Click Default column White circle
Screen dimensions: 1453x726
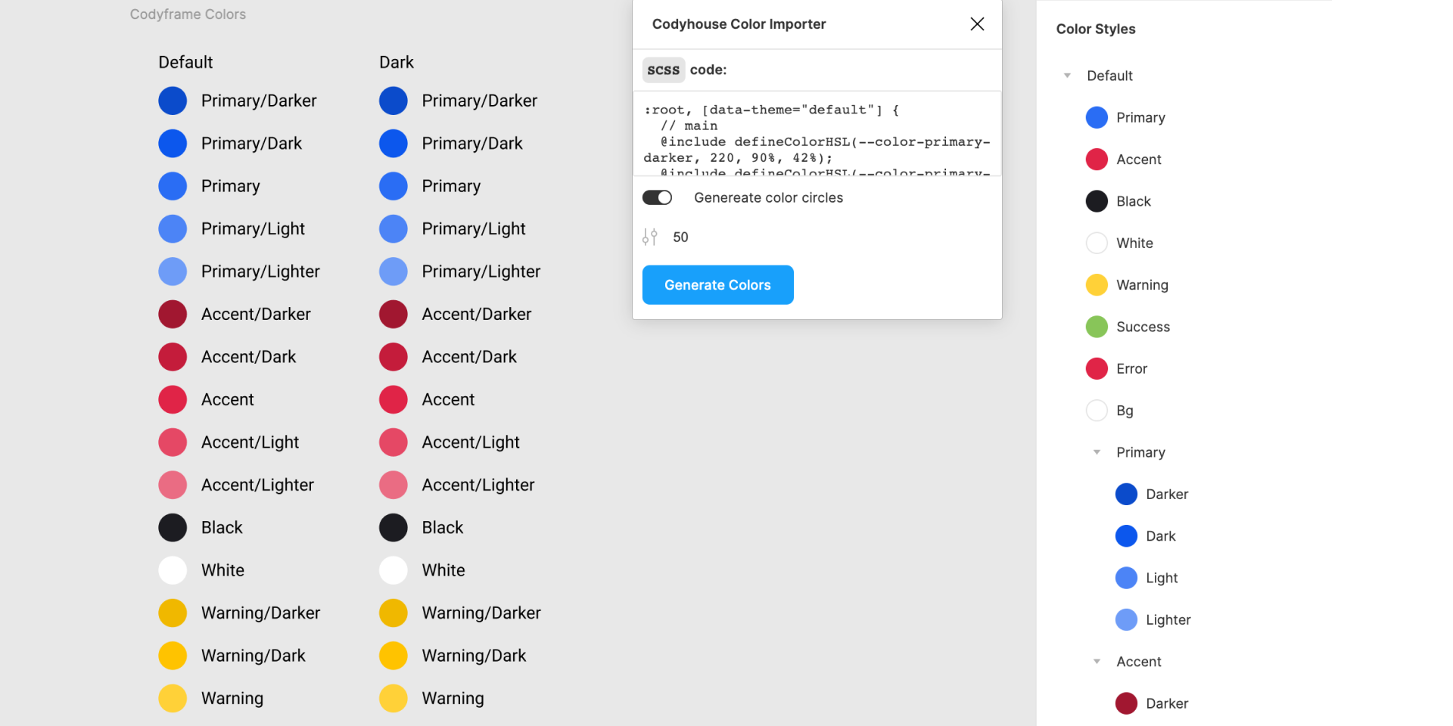[173, 570]
